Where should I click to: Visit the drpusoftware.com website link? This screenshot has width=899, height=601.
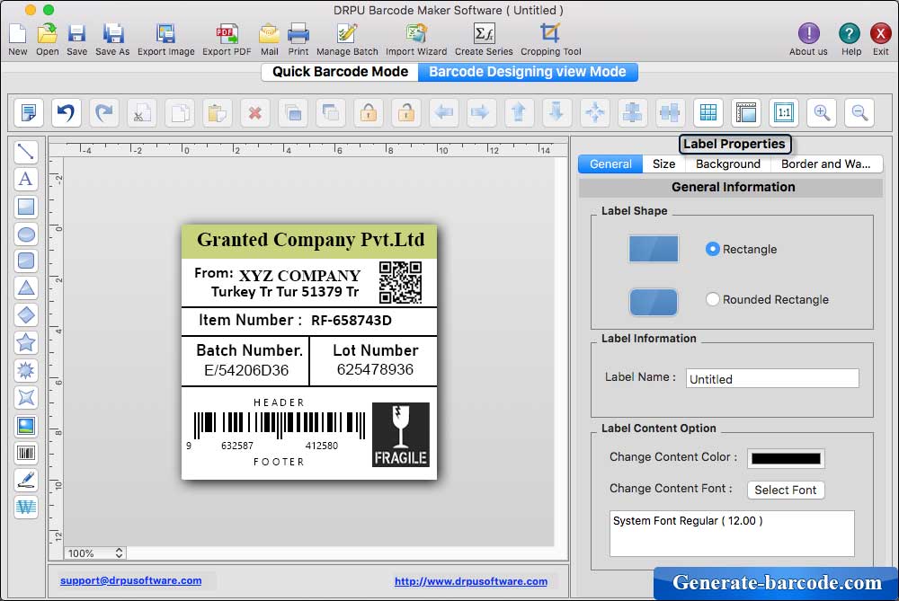point(471,581)
